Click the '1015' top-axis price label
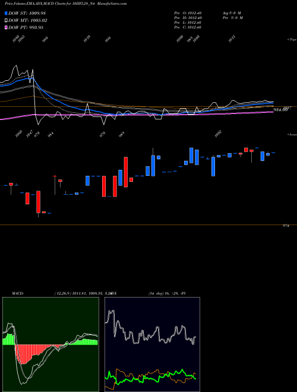The height and width of the screenshot is (392, 297). pos(232,39)
